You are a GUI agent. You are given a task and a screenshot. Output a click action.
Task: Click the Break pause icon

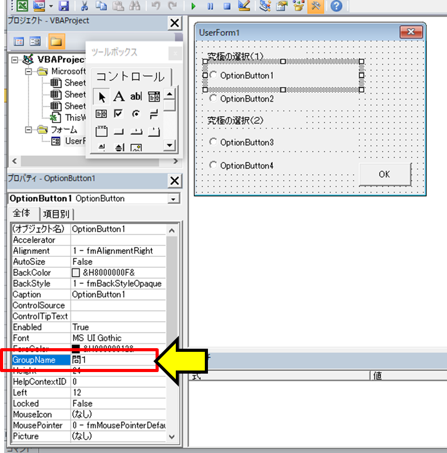[x=210, y=6]
